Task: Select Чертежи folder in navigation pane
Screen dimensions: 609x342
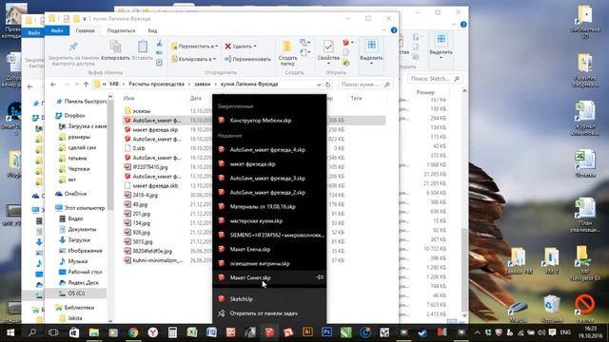Action: point(79,169)
